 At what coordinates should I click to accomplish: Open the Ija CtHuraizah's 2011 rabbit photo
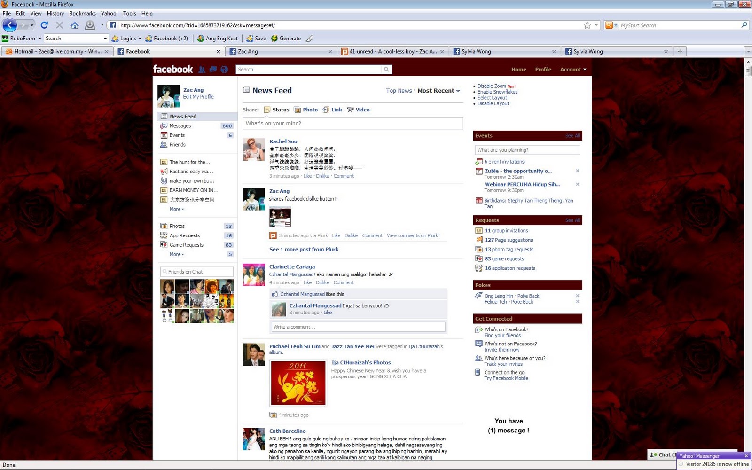298,383
